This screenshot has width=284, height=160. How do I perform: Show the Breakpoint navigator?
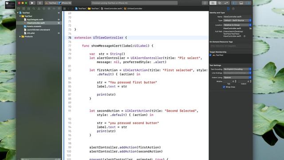pyautogui.click(x=54, y=8)
